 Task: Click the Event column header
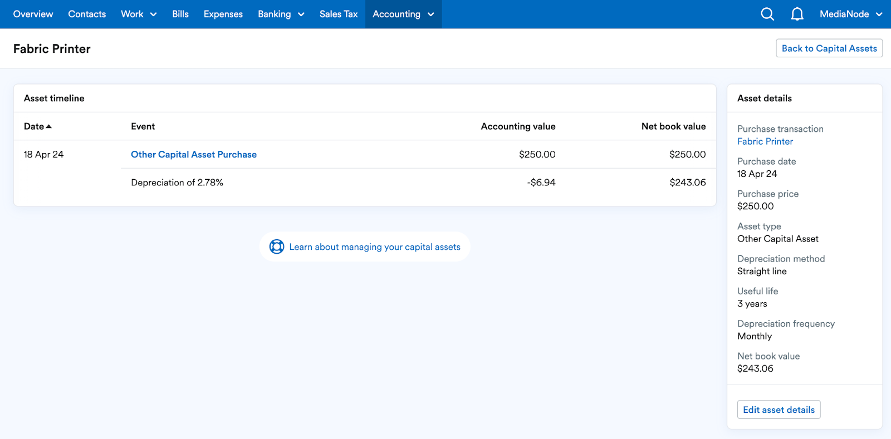tap(143, 126)
